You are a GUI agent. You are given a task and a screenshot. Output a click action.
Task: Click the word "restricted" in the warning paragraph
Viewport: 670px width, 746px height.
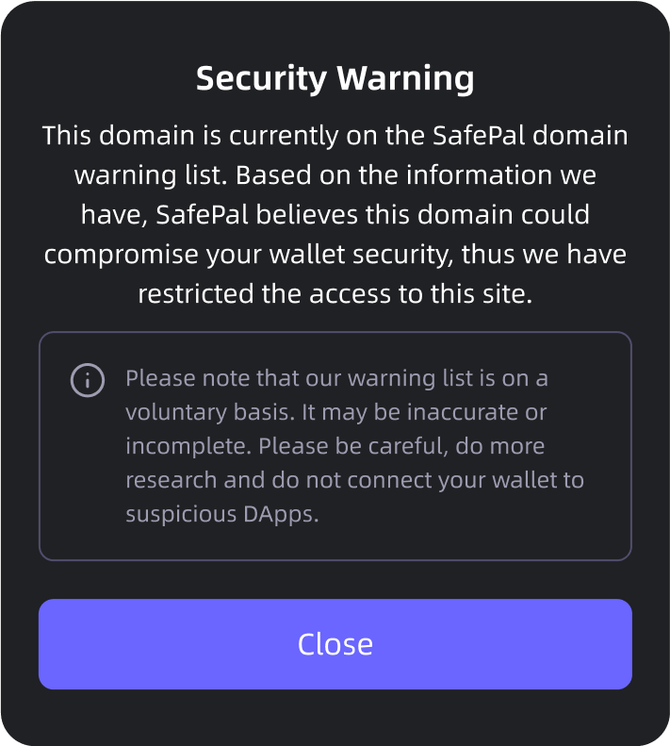point(196,293)
